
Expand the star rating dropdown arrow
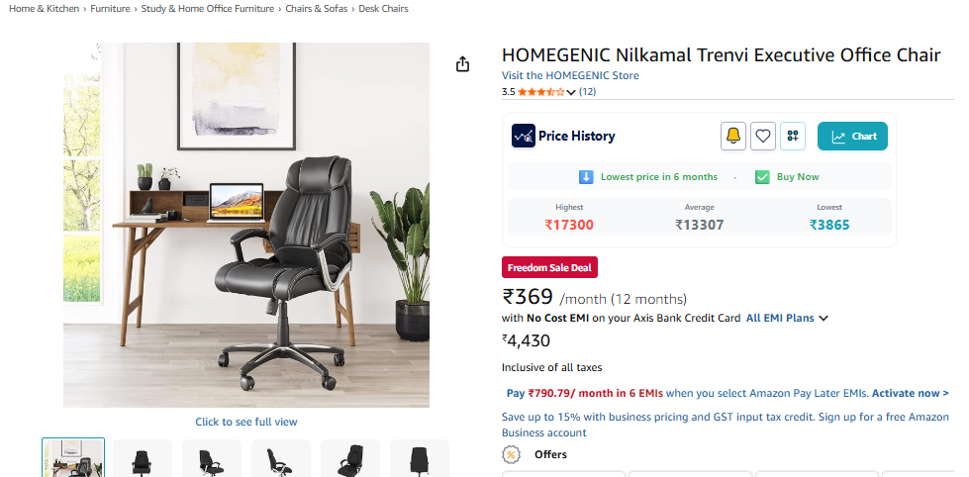coord(571,93)
